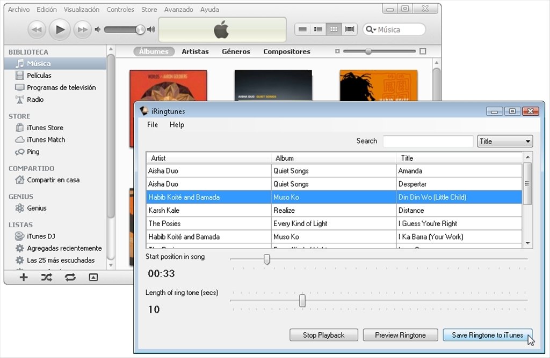The image size is (550, 358).
Task: Open the Title search filter dropdown
Action: [505, 141]
